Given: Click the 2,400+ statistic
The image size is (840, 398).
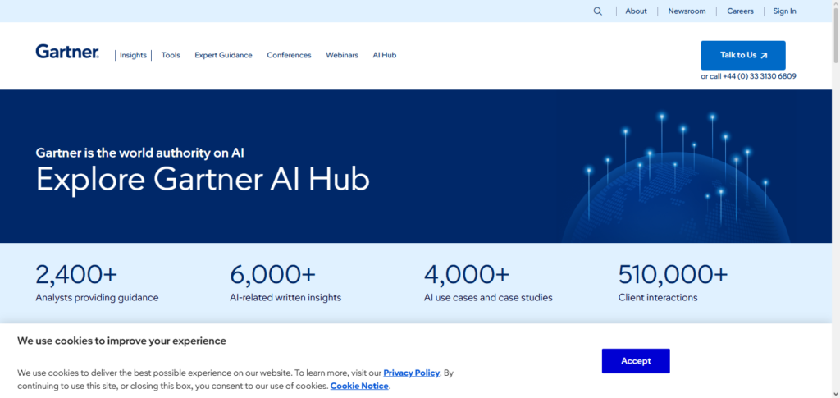Looking at the screenshot, I should 76,275.
